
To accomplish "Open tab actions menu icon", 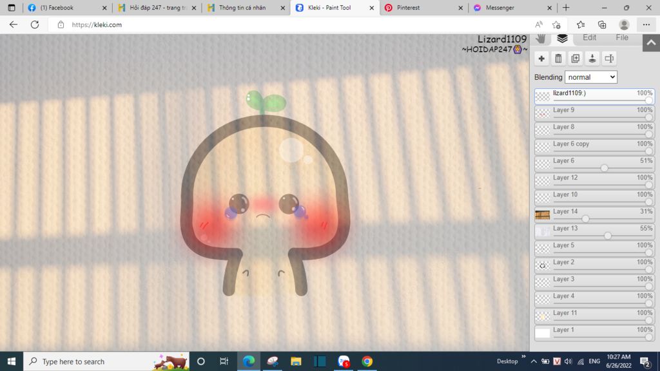I will coord(12,8).
